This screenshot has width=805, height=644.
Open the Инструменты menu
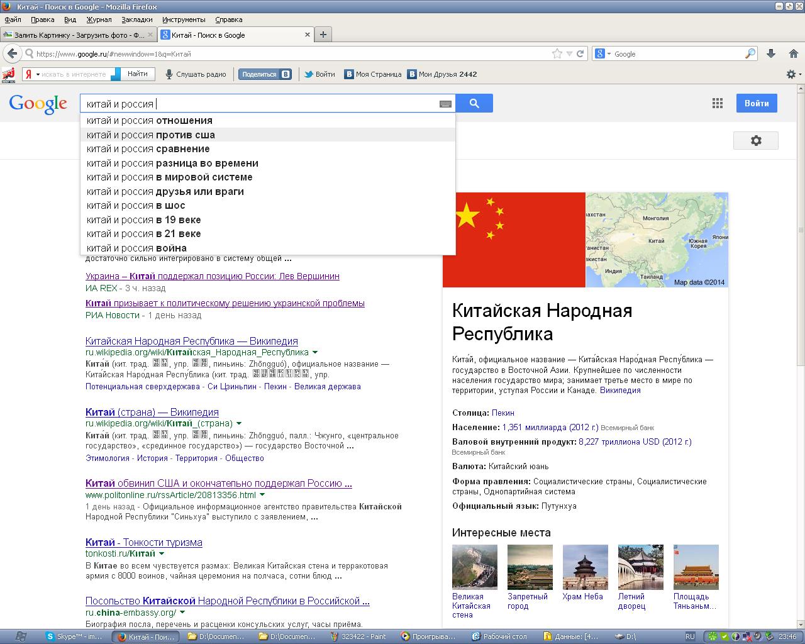(184, 19)
